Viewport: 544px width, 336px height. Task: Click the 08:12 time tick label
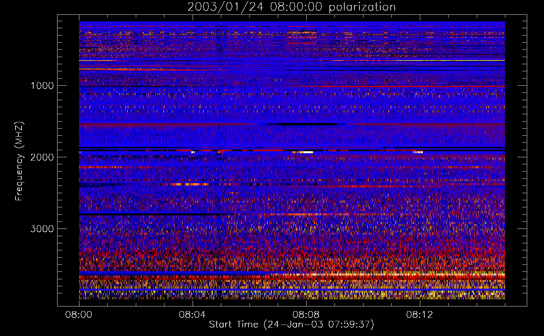420,315
